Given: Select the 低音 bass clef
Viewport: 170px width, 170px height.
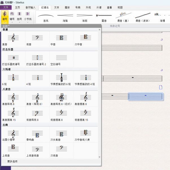Looking at the screenshot, I should point(37,39).
